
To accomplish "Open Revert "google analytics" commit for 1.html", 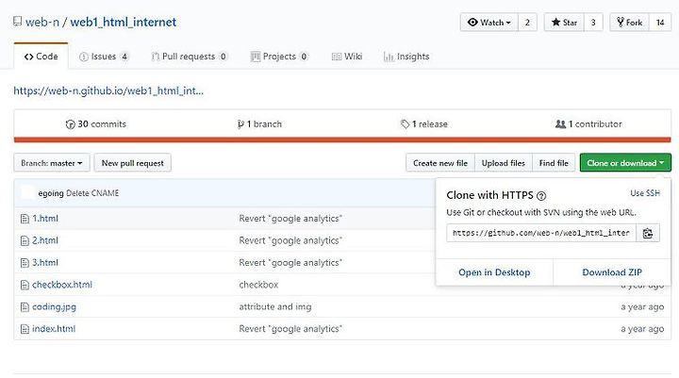I will click(x=290, y=219).
